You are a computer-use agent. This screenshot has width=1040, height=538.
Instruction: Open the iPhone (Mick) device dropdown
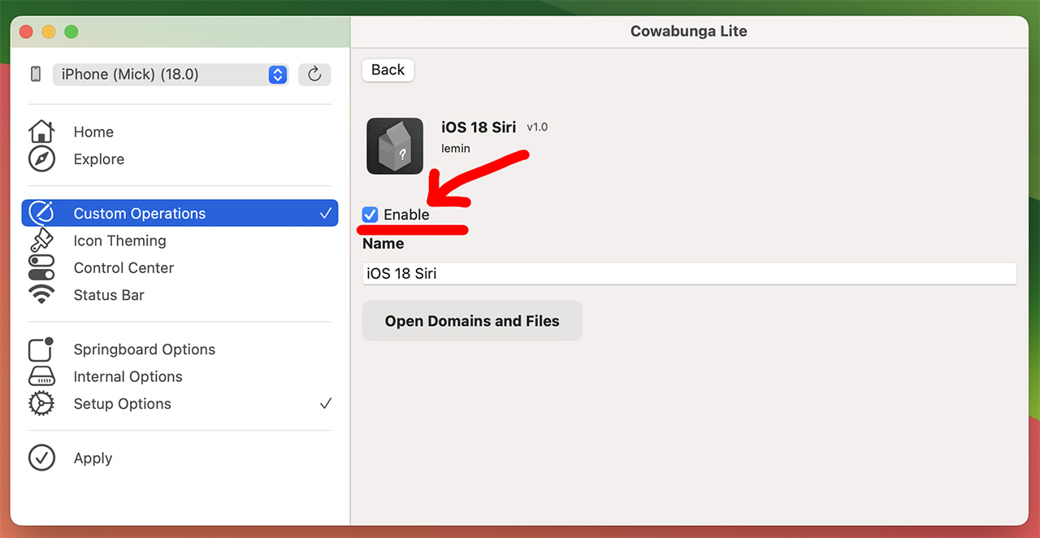pyautogui.click(x=171, y=75)
